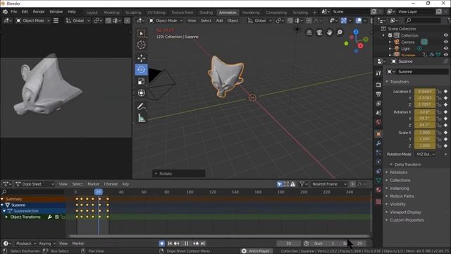Switch to the Sculpting workspace tab
The width and height of the screenshot is (451, 254).
pos(133,13)
